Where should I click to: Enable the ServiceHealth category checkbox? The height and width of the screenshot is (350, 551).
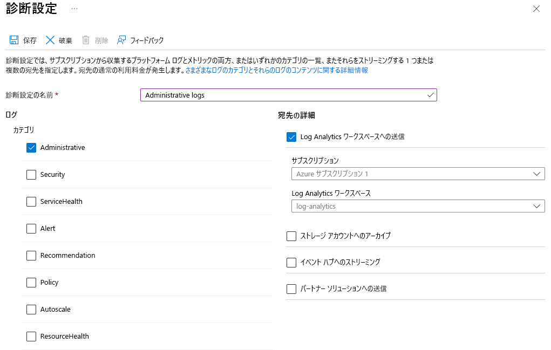click(31, 202)
